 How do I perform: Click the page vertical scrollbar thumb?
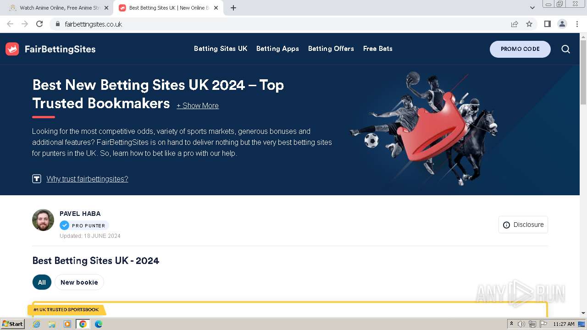583,72
